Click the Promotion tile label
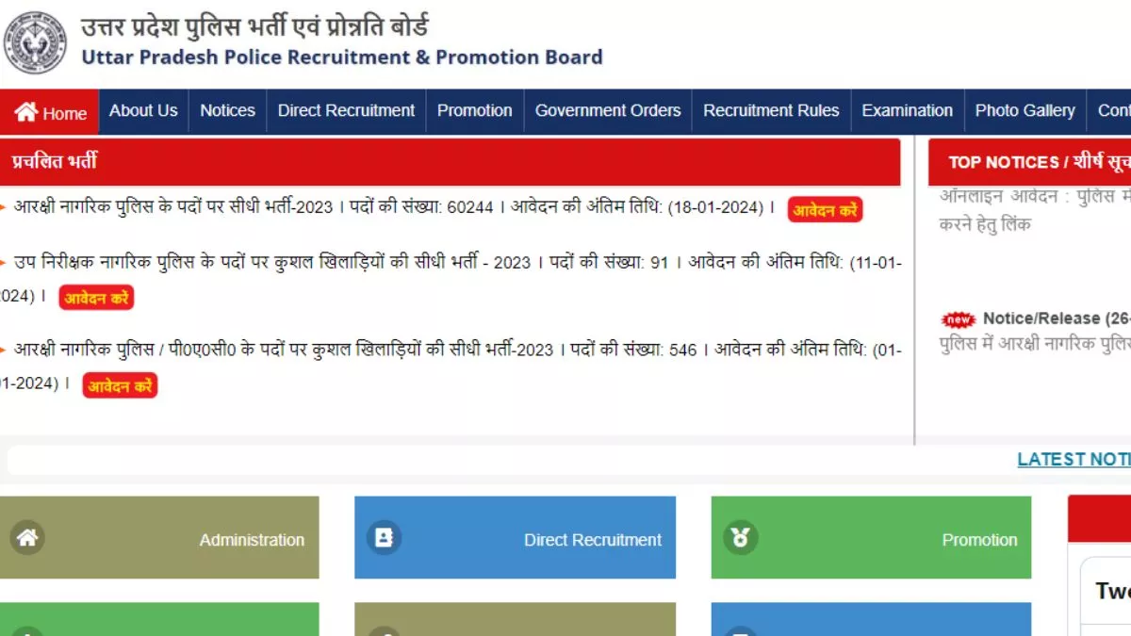This screenshot has width=1131, height=636. (979, 540)
